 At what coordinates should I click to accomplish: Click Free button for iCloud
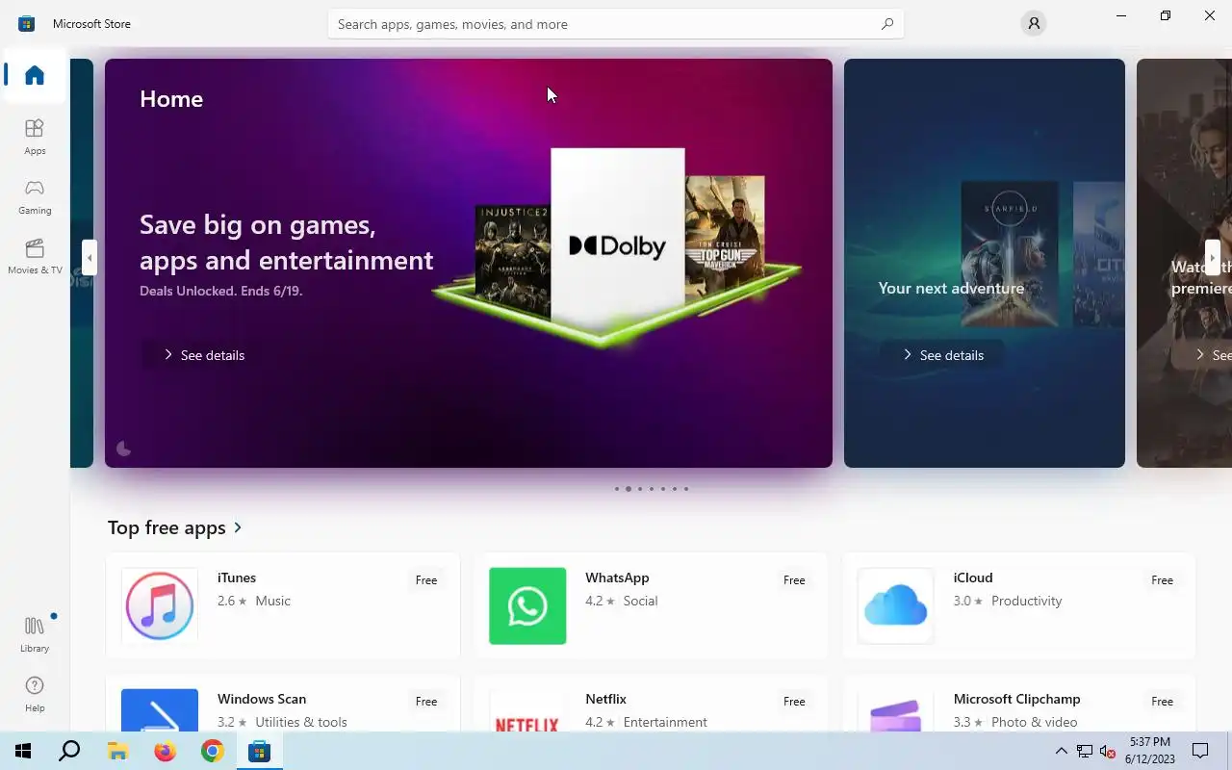tap(1163, 580)
